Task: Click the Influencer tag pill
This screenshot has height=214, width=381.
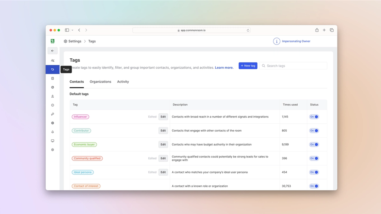Action: coord(80,117)
